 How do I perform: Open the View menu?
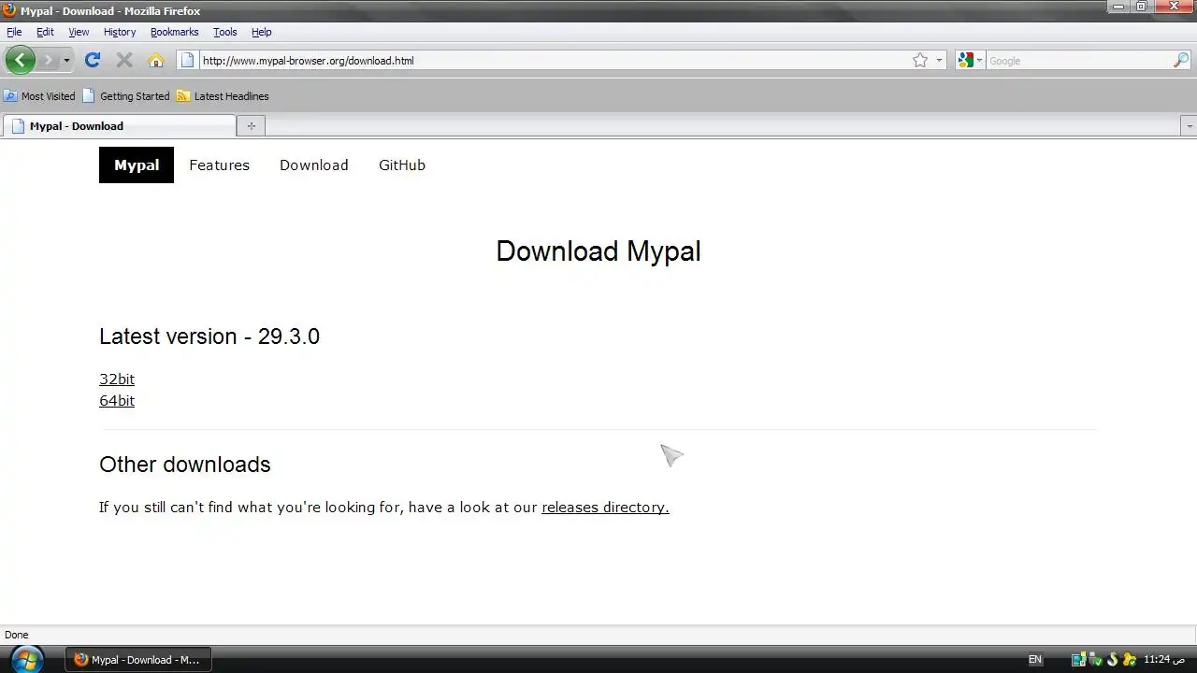79,32
